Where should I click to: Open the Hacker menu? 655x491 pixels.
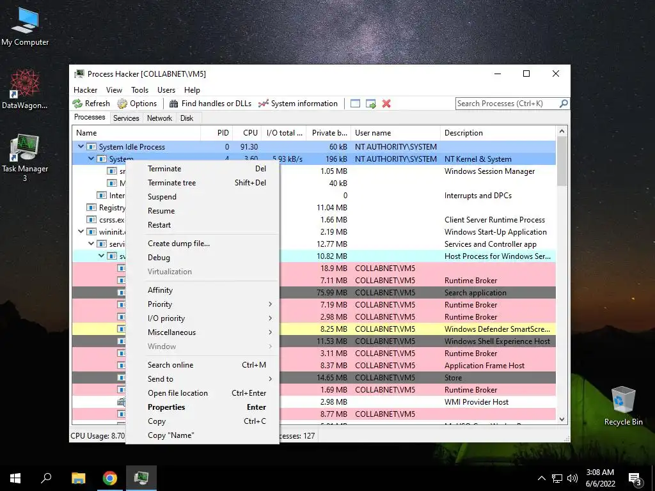pyautogui.click(x=85, y=90)
